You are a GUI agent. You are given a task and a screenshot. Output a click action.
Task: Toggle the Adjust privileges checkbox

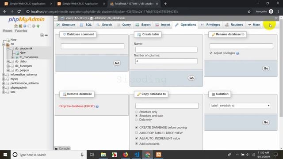[211, 53]
